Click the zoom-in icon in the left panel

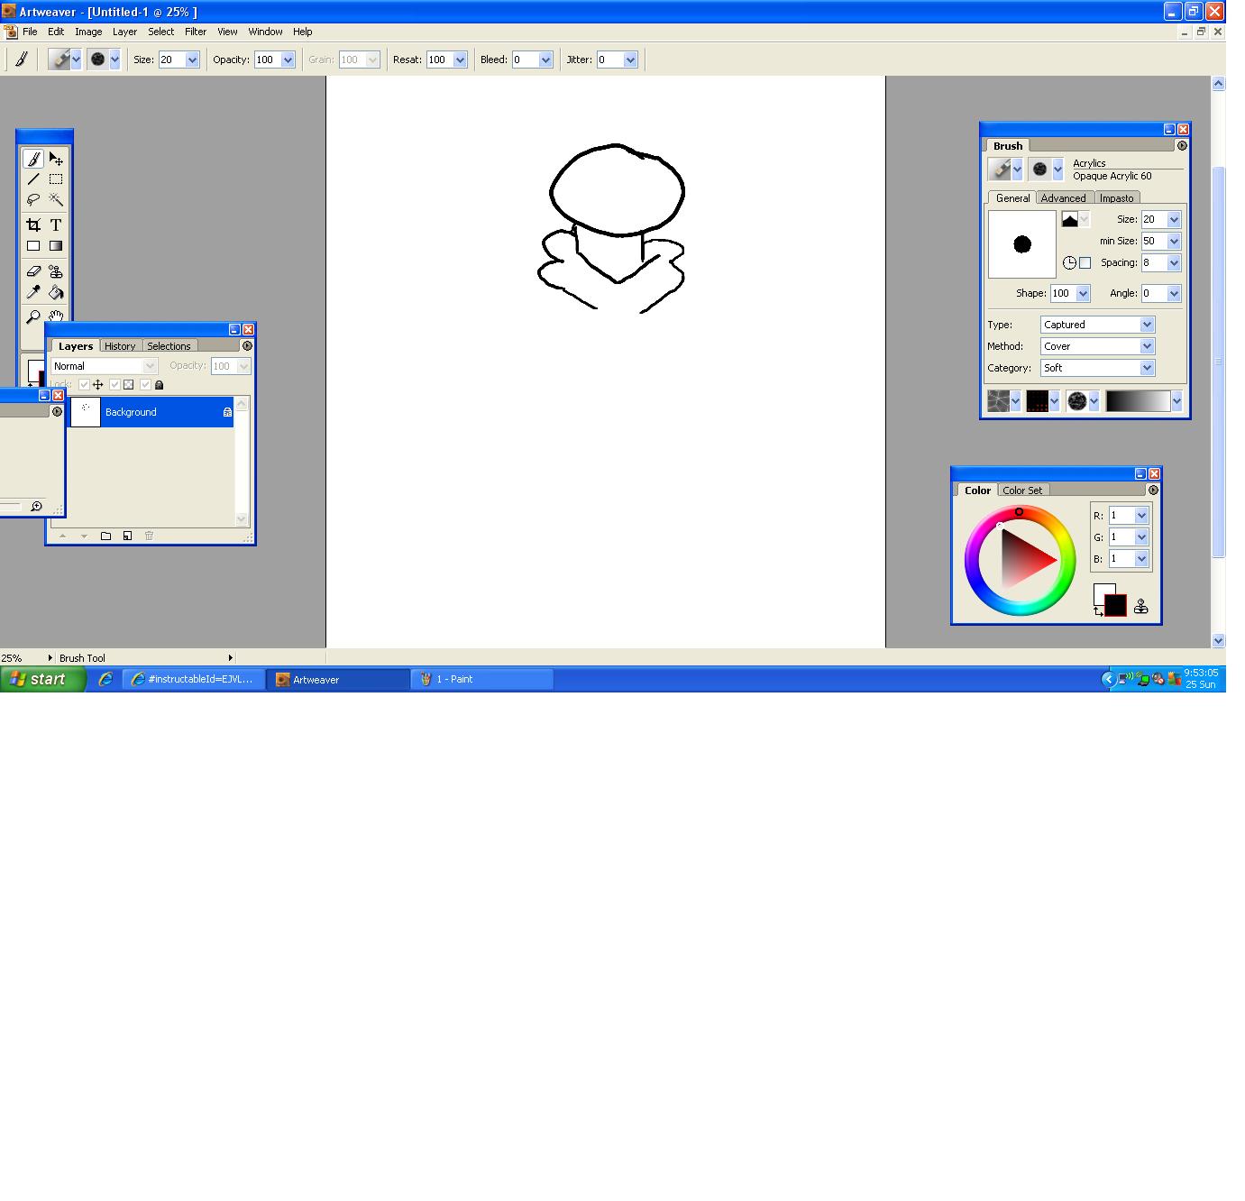pyautogui.click(x=36, y=506)
